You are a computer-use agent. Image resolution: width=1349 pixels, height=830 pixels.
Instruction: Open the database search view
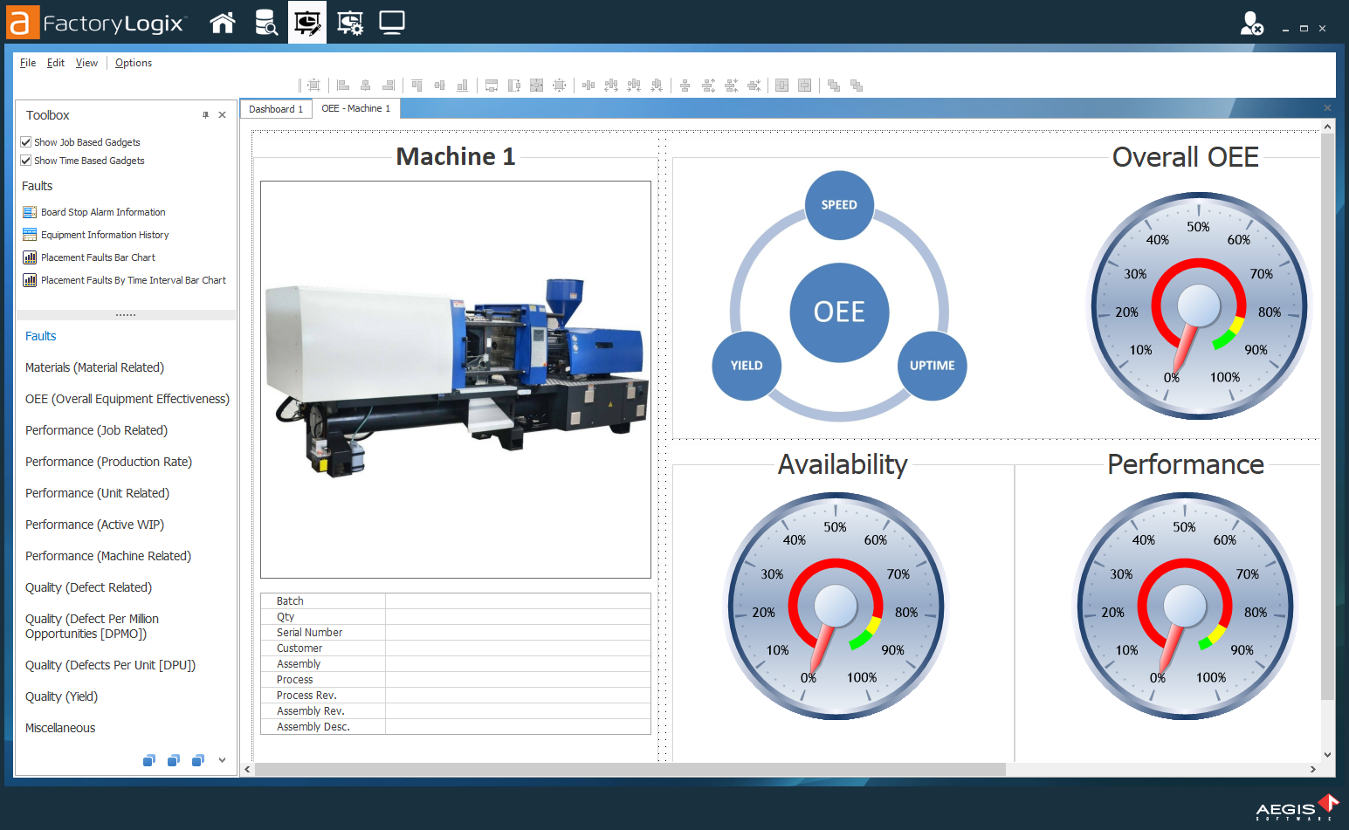pos(265,22)
